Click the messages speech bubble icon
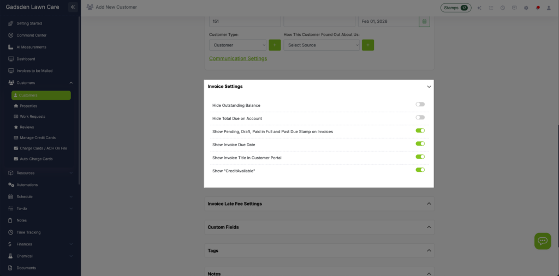The height and width of the screenshot is (276, 559). (514, 8)
